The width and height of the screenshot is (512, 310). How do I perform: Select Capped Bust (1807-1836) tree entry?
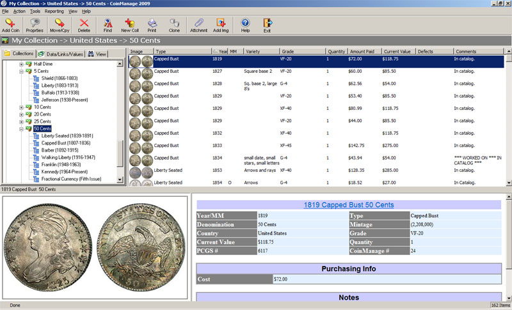(x=66, y=143)
